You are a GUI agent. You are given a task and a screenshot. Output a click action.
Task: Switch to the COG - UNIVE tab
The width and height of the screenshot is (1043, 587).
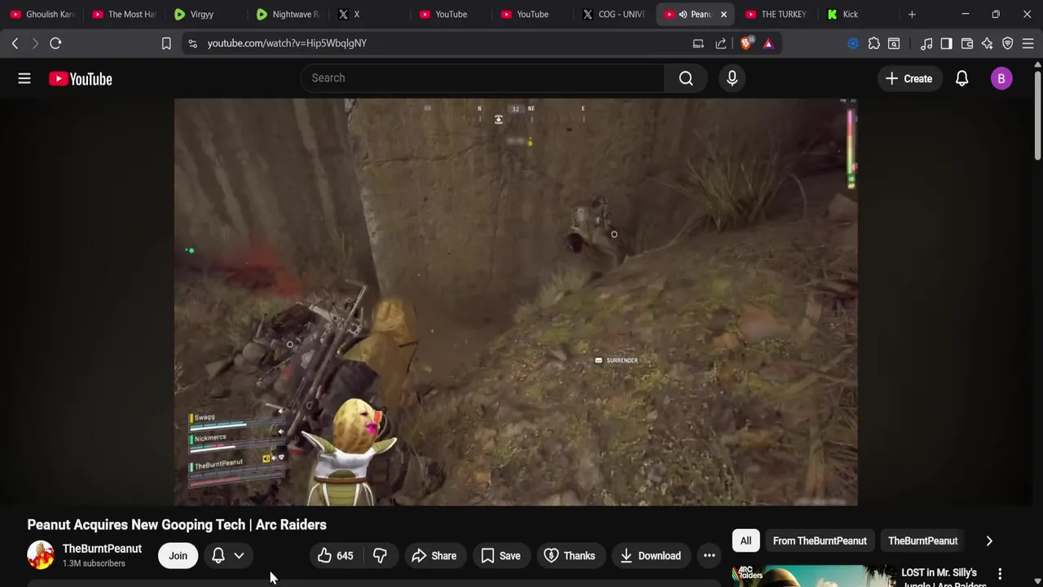click(x=614, y=14)
